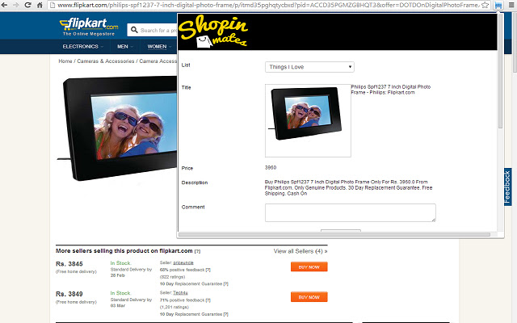Viewport: 517px width, 323px height.
Task: Click the Flipkart search magnifier icon
Action: click(134, 30)
